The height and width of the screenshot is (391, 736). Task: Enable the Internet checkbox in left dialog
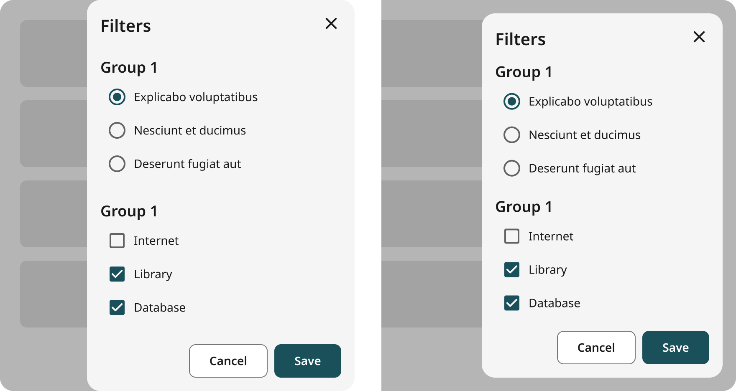tap(117, 241)
